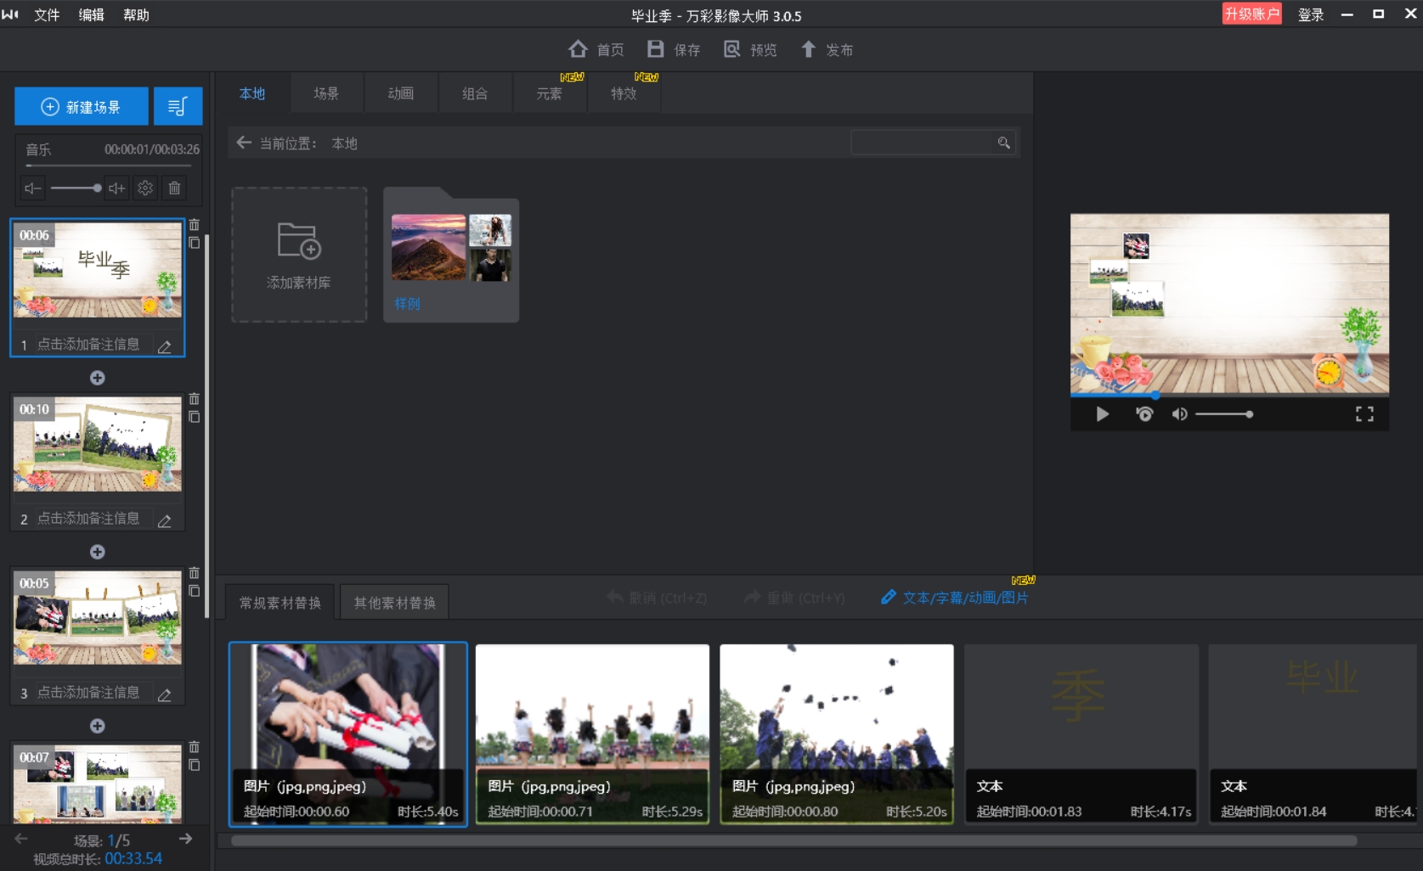1423x871 pixels.
Task: Select text clip 毕业 starting 00:01.84
Action: (x=1313, y=734)
